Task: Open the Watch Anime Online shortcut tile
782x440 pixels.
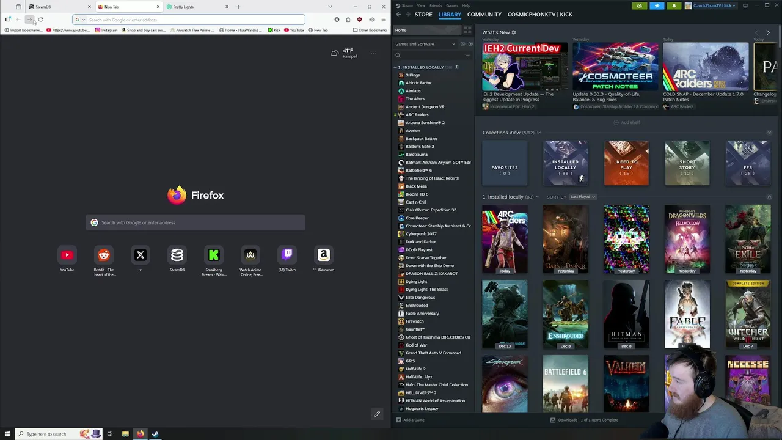Action: point(250,255)
